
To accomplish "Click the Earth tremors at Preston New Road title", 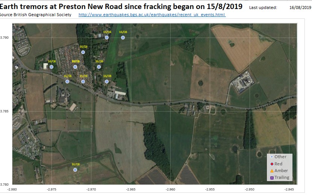I will point(124,6).
